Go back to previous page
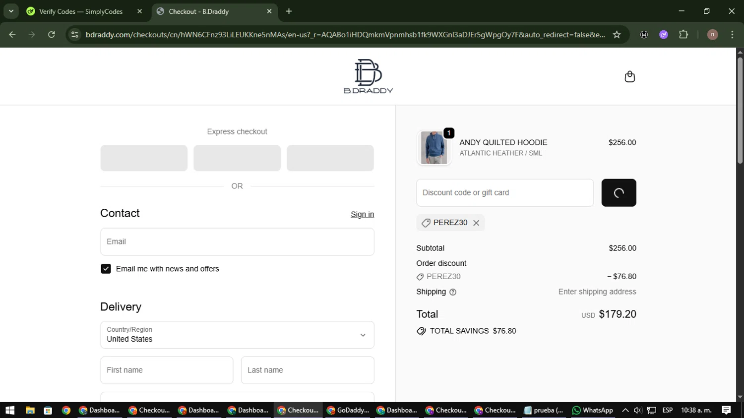The image size is (744, 418). pyautogui.click(x=12, y=35)
